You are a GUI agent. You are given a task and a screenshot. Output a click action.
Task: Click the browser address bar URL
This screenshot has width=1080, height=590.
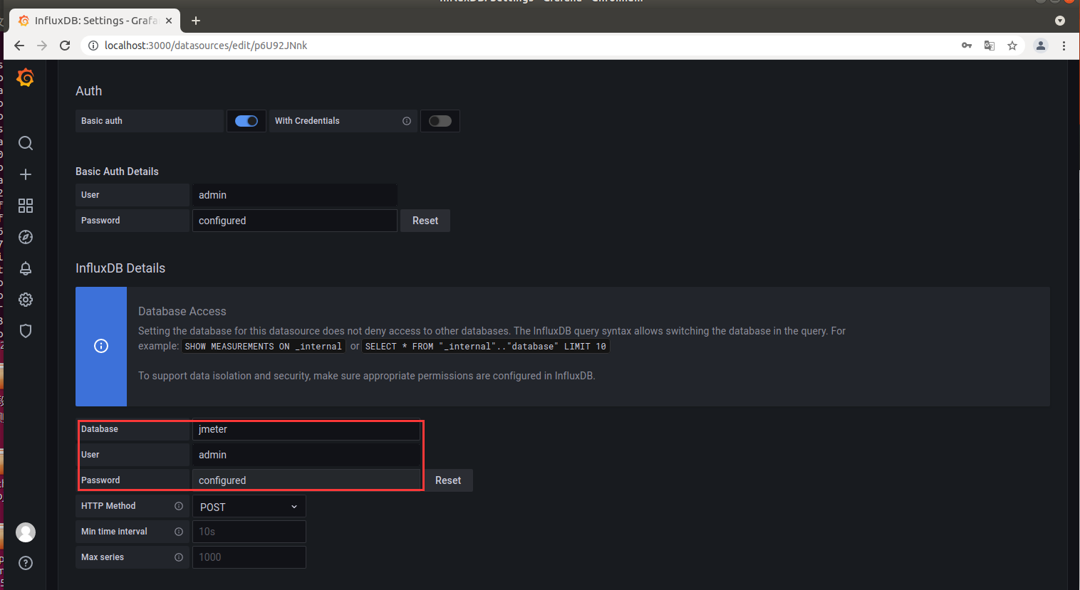pos(206,46)
